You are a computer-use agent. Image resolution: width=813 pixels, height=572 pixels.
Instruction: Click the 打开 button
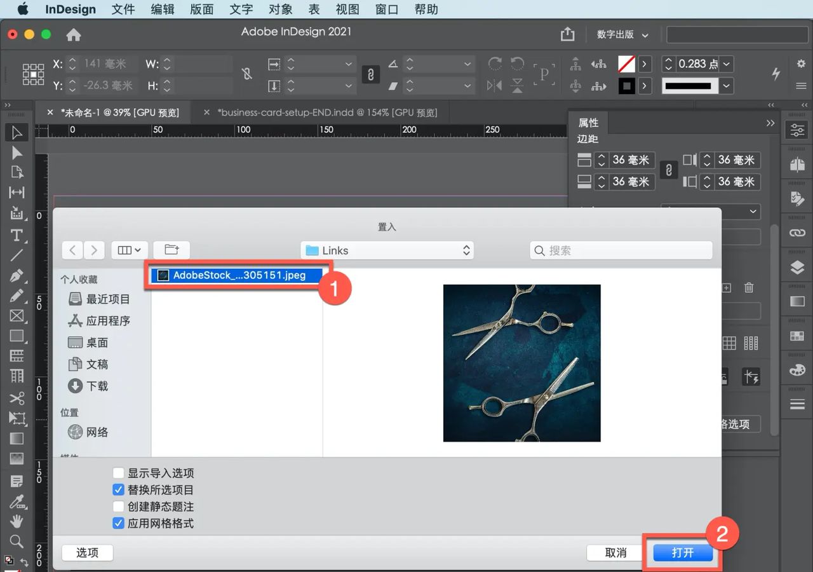click(683, 552)
